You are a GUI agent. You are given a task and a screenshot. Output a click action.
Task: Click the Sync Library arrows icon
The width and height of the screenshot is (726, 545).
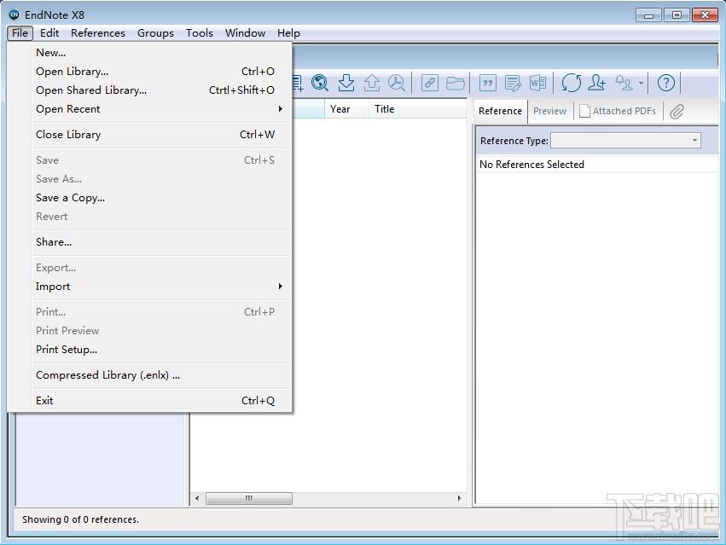(571, 84)
